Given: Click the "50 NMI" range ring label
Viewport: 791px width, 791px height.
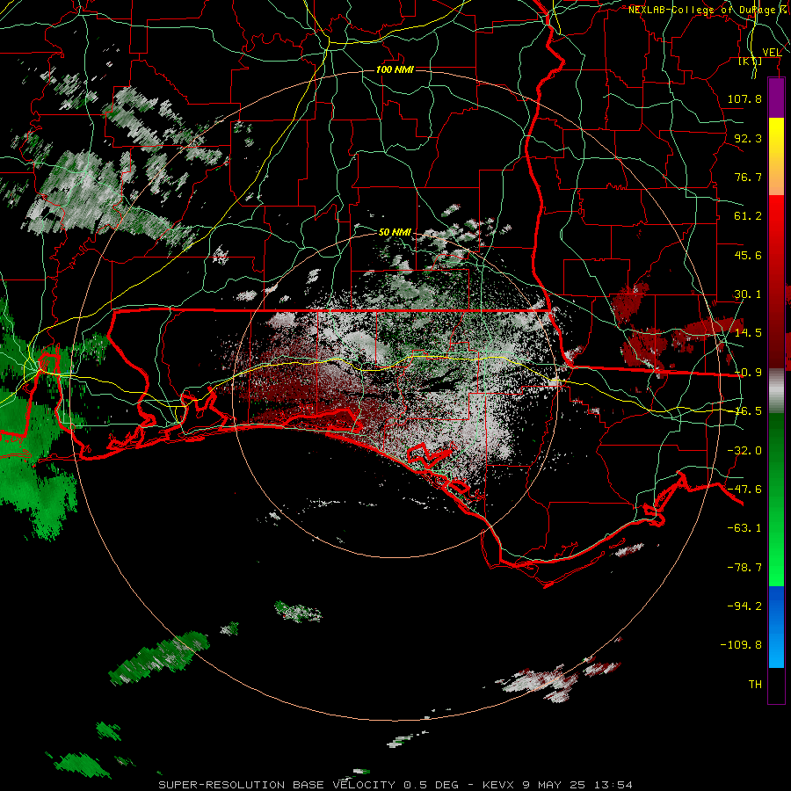Looking at the screenshot, I should coord(395,232).
